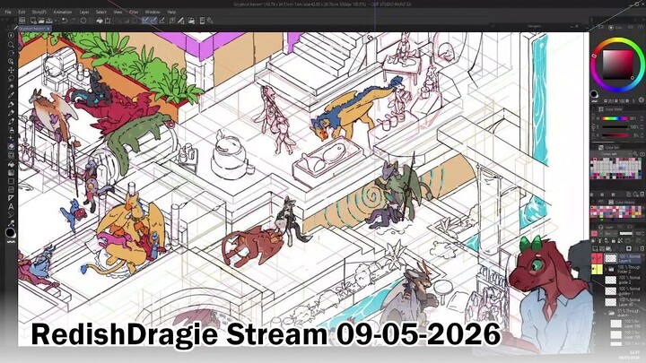Image resolution: width=646 pixels, height=363 pixels.
Task: Click the smartphone connect icon
Action: click(x=202, y=21)
